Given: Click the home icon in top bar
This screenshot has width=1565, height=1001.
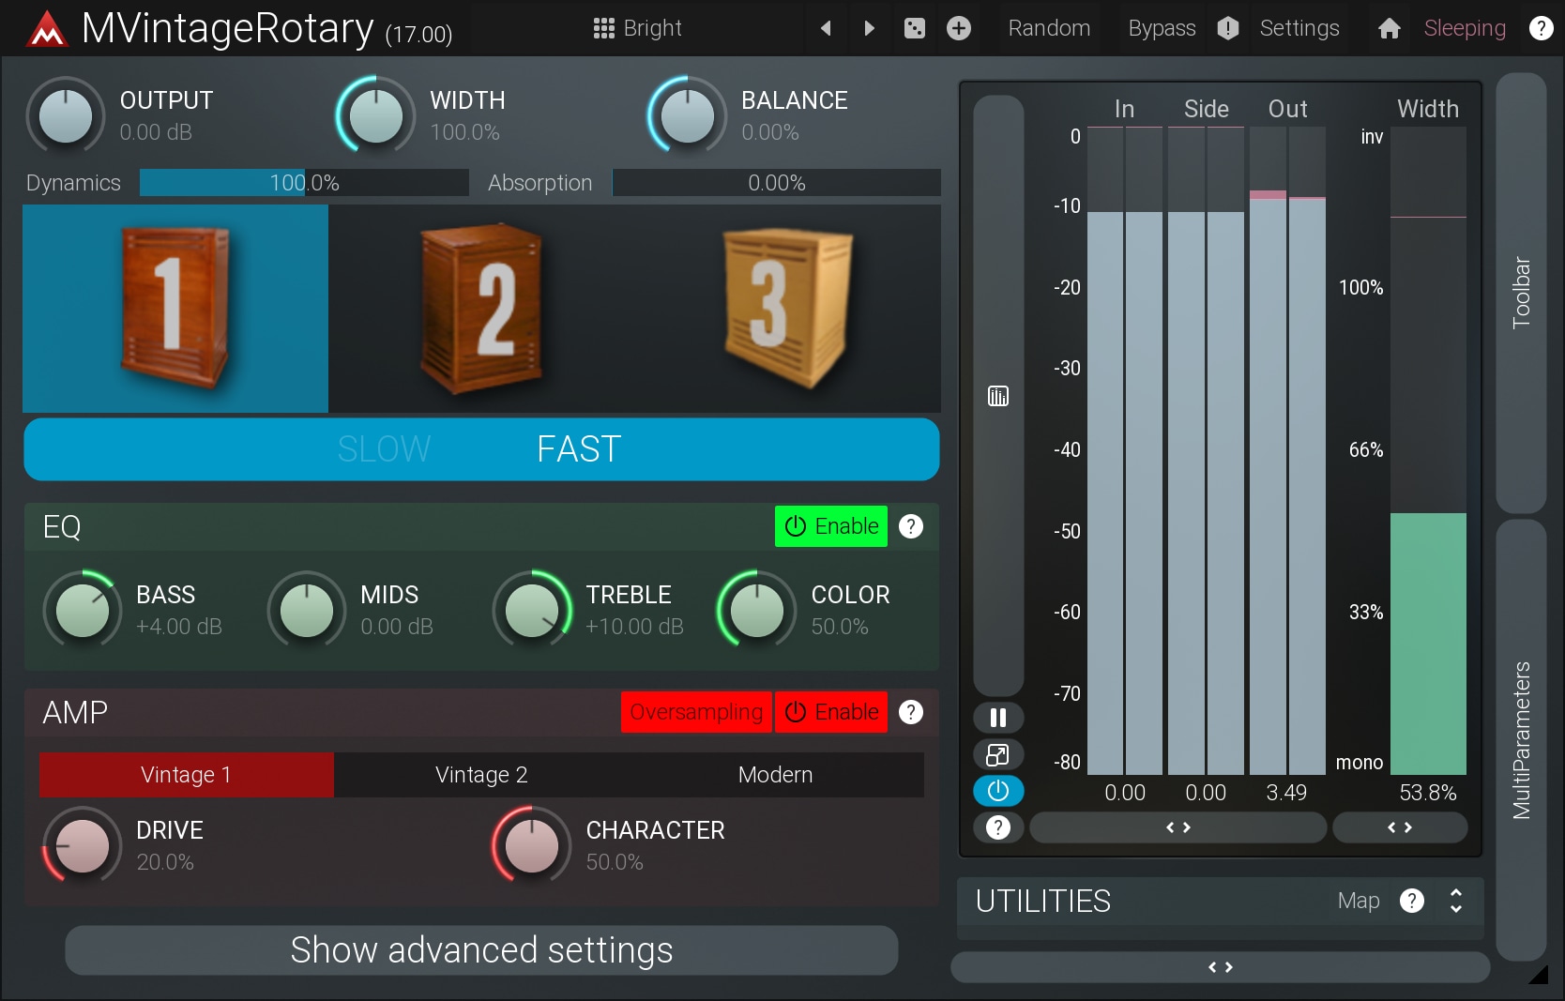Looking at the screenshot, I should [x=1389, y=28].
